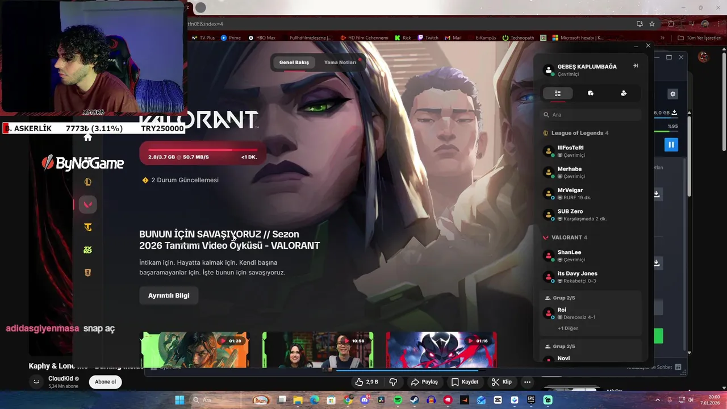Click the Paylaş share button

coord(424,382)
